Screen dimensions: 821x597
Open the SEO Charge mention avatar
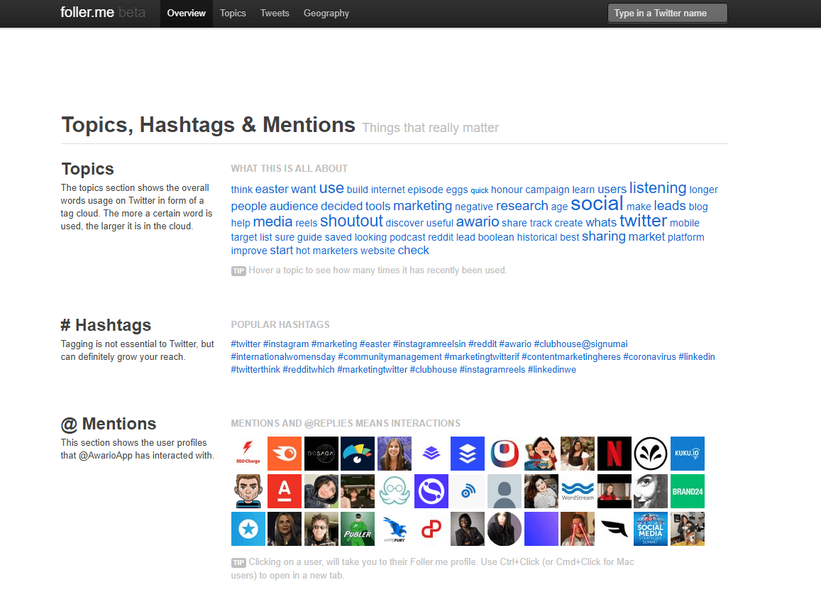point(248,454)
